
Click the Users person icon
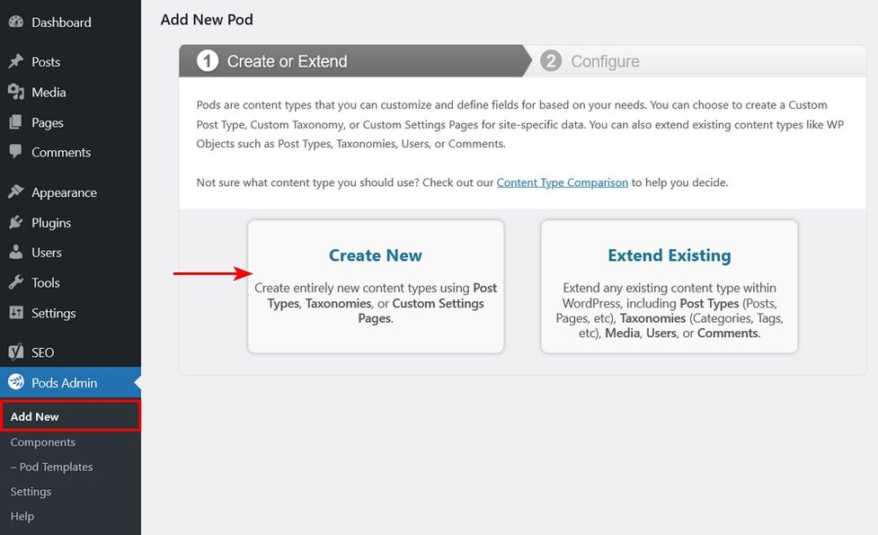pos(15,253)
